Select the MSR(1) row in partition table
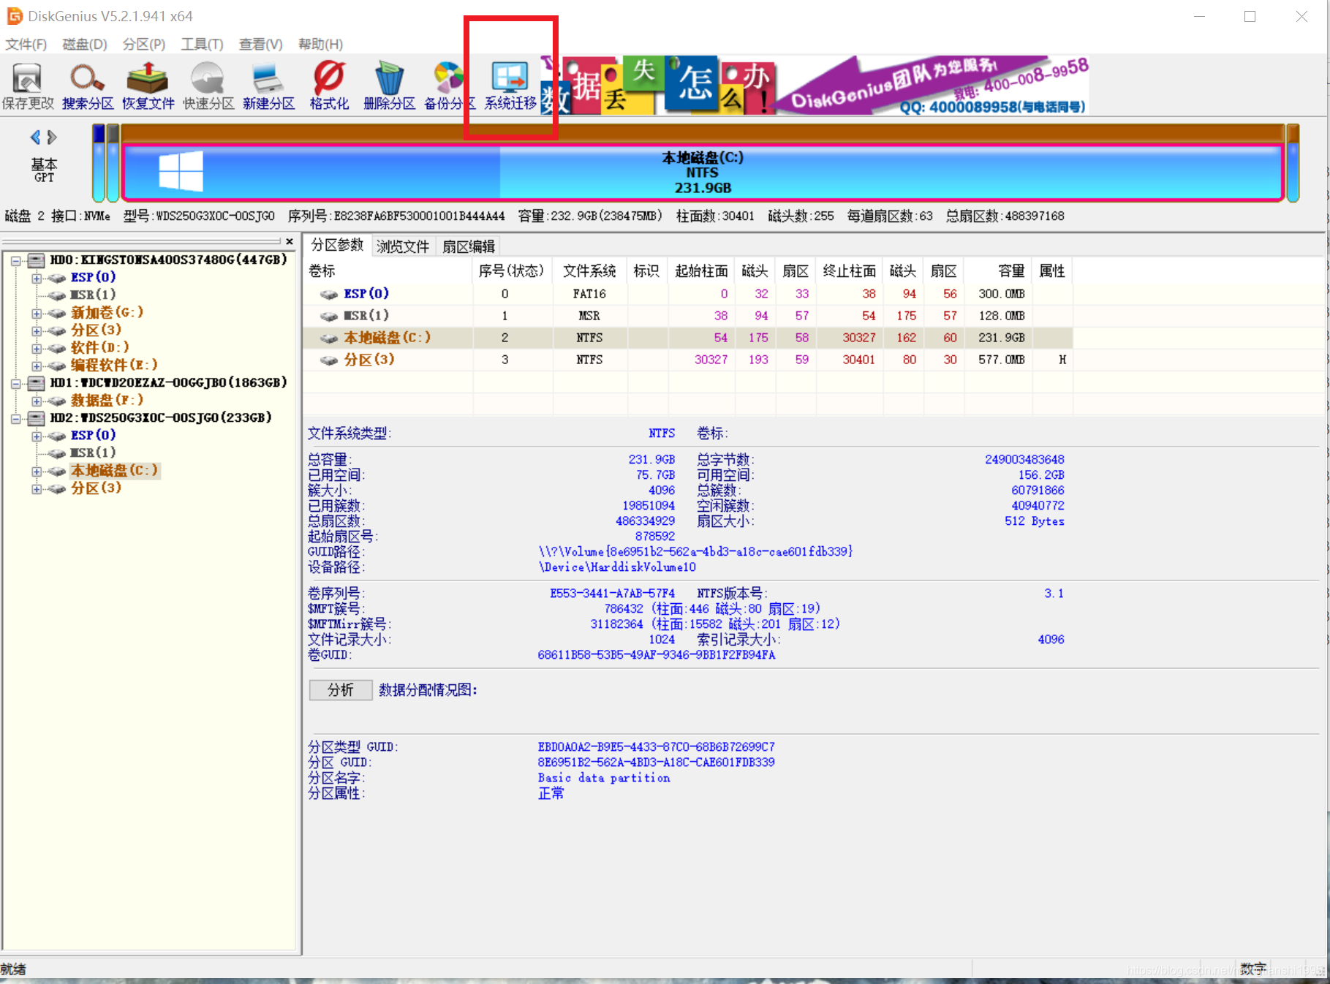Screen dimensions: 1330x984 click(x=687, y=316)
